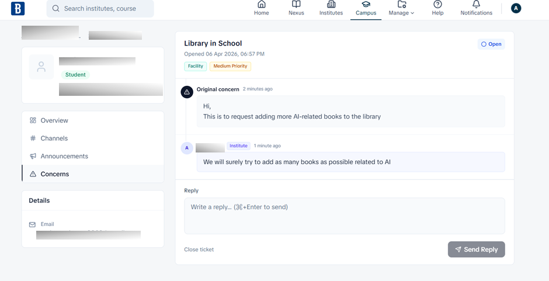Click the Close ticket link
Screen dimensions: 549x281
(x=199, y=249)
